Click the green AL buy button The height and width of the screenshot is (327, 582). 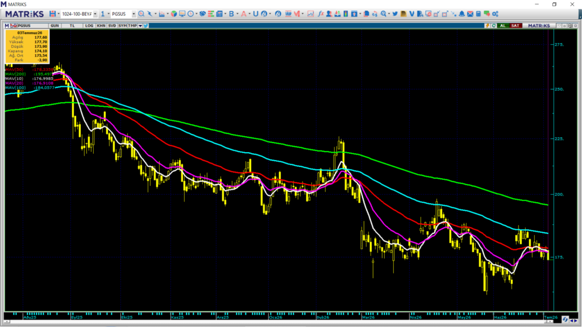[x=503, y=26]
